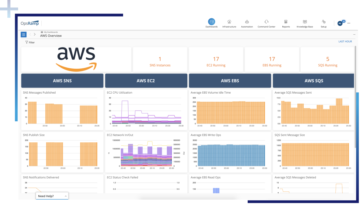Click the EC2 CPU Utilization chart title
This screenshot has height=208, width=362.
[119, 93]
